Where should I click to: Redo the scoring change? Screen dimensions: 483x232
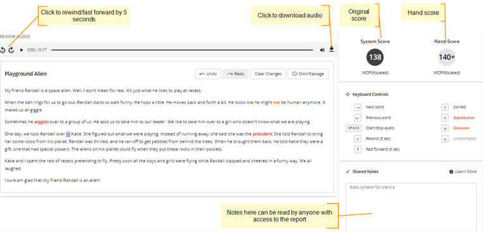click(x=235, y=74)
